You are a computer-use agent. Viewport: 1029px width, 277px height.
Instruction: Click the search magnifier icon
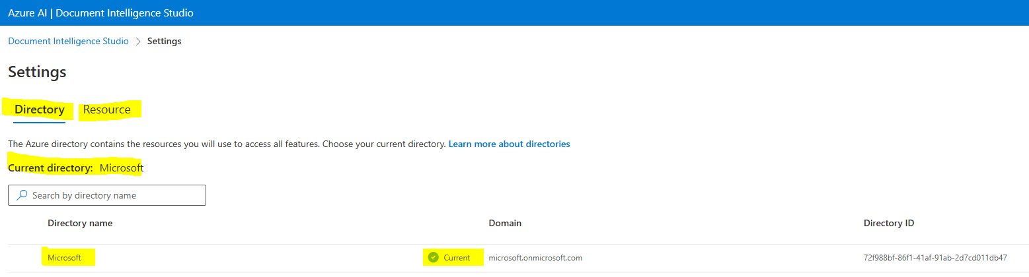click(22, 195)
